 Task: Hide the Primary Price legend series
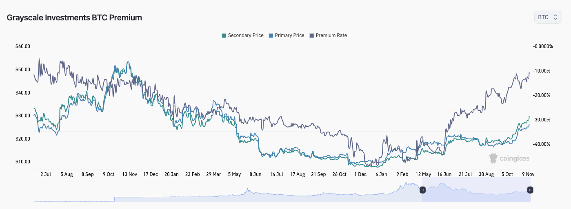287,35
